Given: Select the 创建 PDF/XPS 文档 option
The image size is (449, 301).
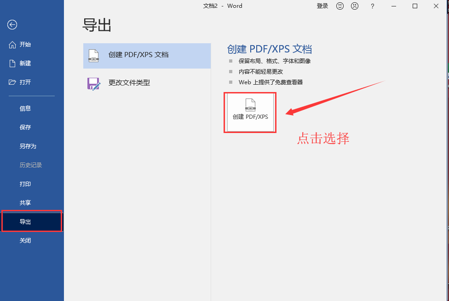Looking at the screenshot, I should coord(147,56).
